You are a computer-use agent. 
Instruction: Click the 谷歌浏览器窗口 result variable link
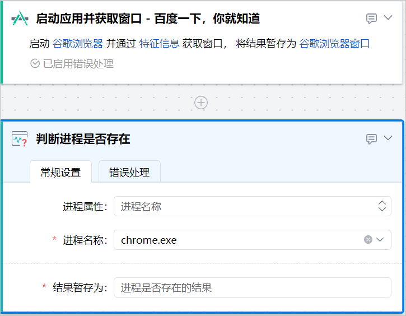click(x=334, y=44)
